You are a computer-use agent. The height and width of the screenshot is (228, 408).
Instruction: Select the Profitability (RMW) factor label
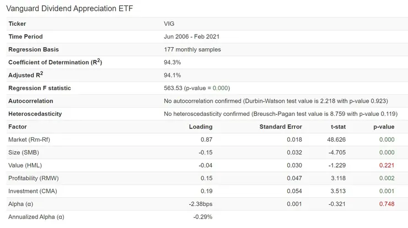(x=33, y=178)
